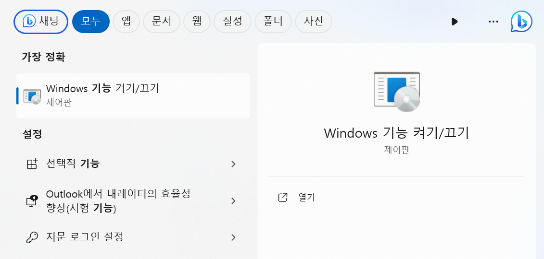Click the large Windows features icon in preview pane
Screen dimensions: 544x259
(x=396, y=92)
